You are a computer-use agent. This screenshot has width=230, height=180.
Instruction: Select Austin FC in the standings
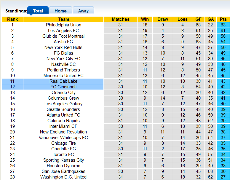click(63, 42)
